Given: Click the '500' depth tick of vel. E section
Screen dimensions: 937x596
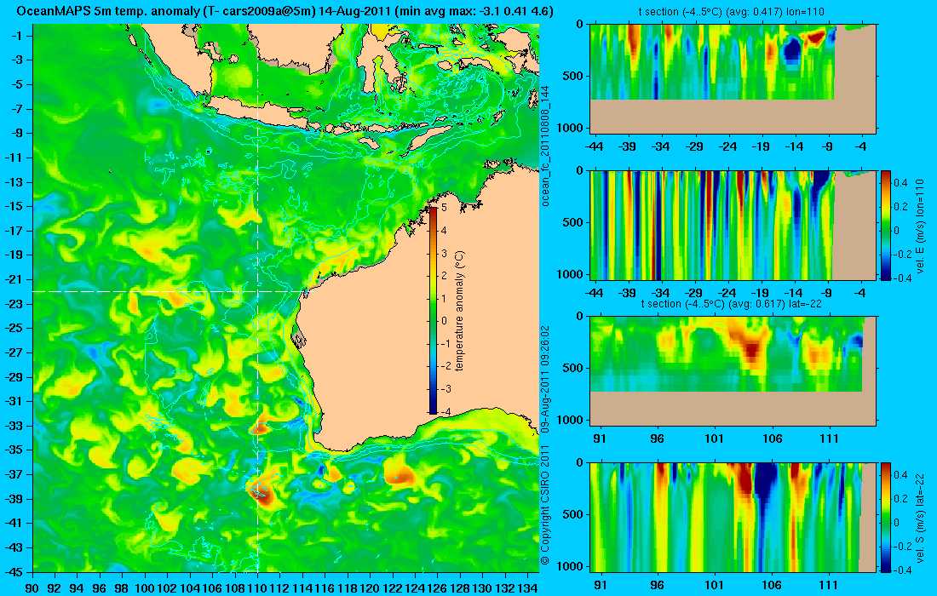Looking at the screenshot, I should [x=574, y=222].
